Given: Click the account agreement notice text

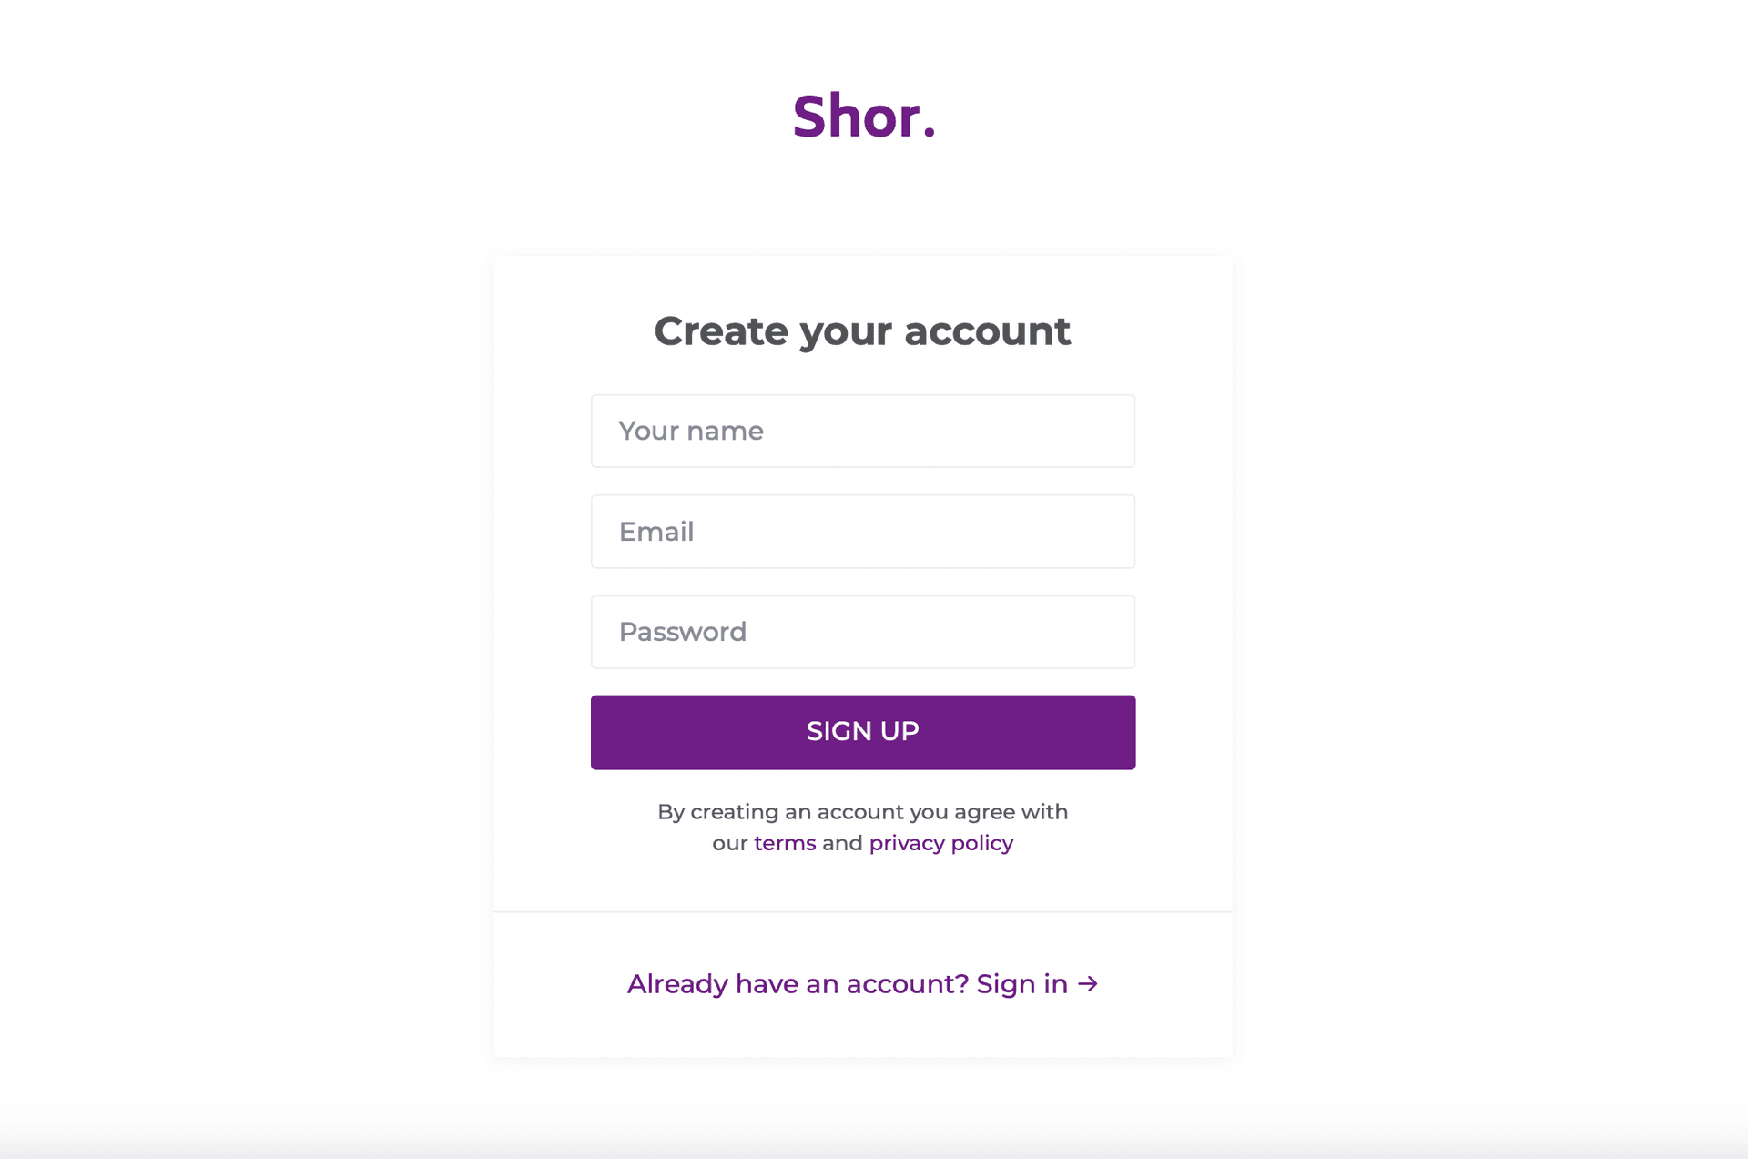Looking at the screenshot, I should [862, 812].
